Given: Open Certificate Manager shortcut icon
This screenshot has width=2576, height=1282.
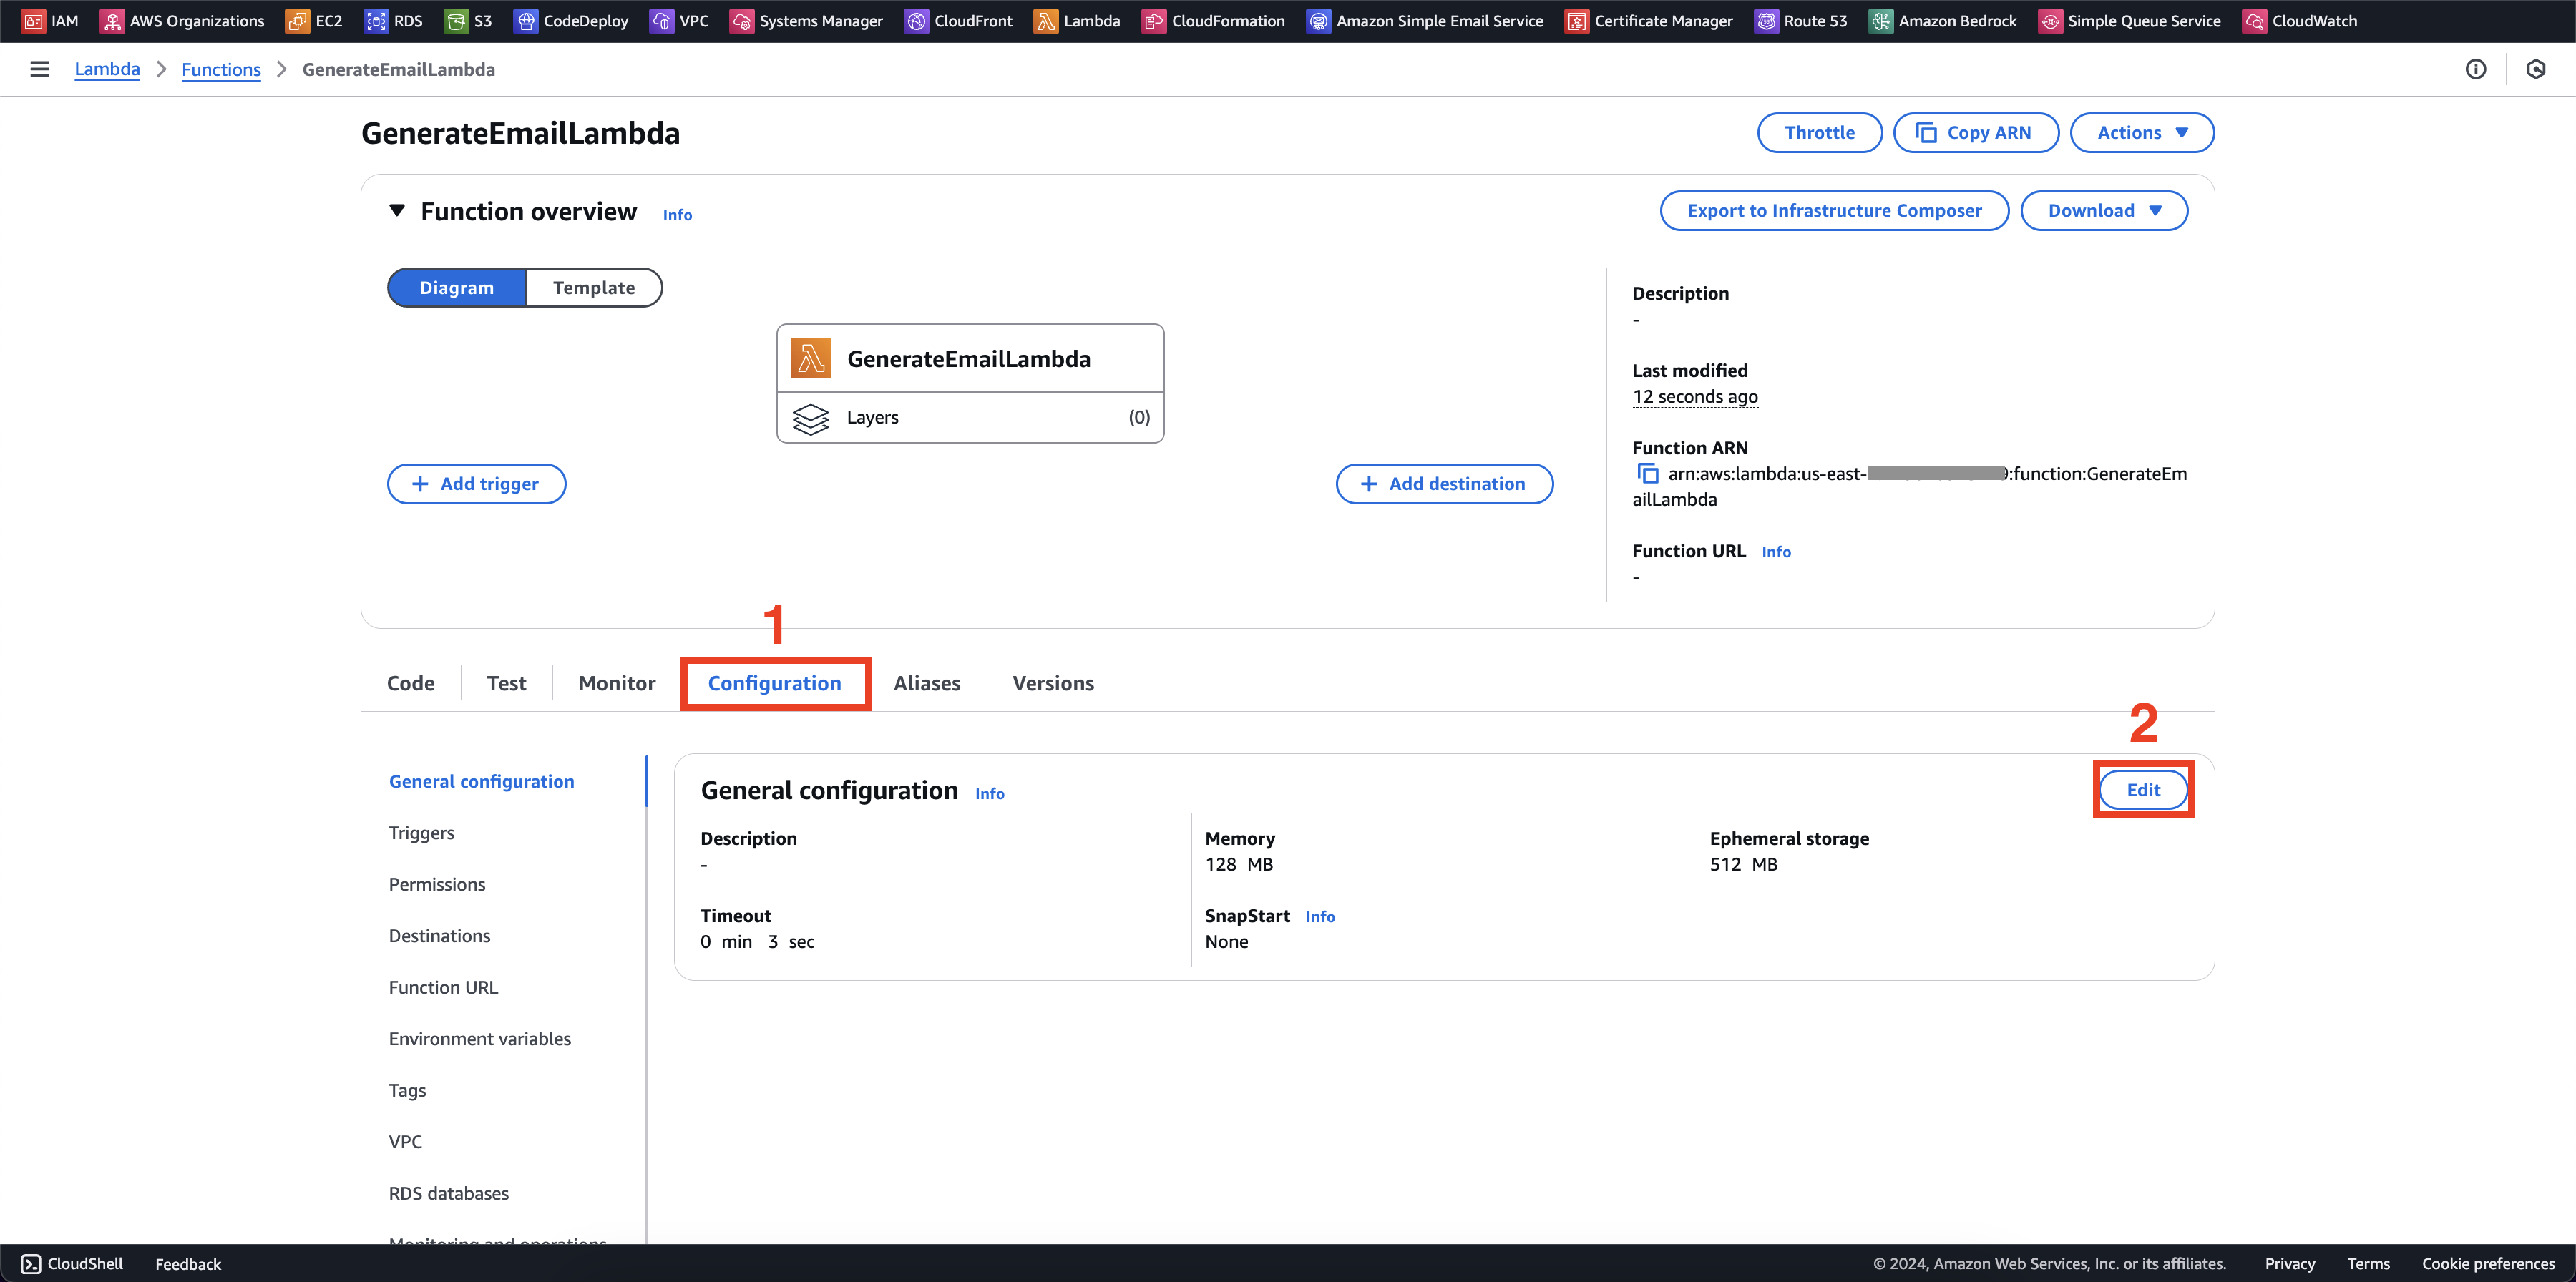Looking at the screenshot, I should click(x=1576, y=21).
